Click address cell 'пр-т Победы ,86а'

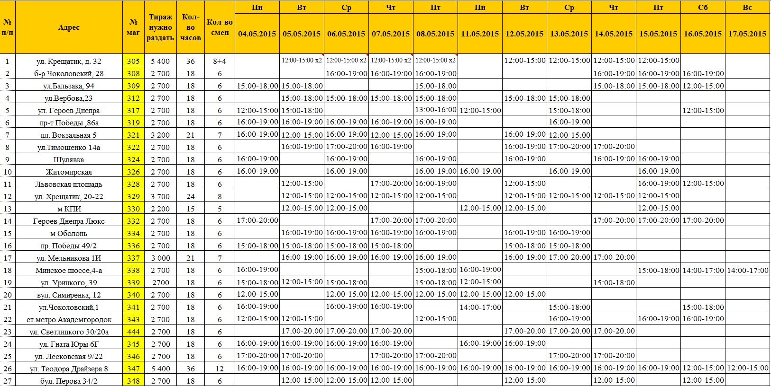click(69, 123)
